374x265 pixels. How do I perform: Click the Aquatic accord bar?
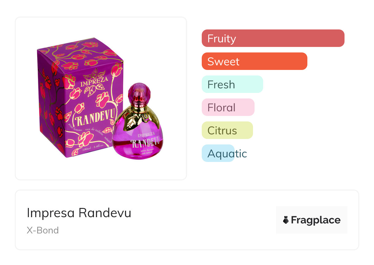(x=218, y=153)
